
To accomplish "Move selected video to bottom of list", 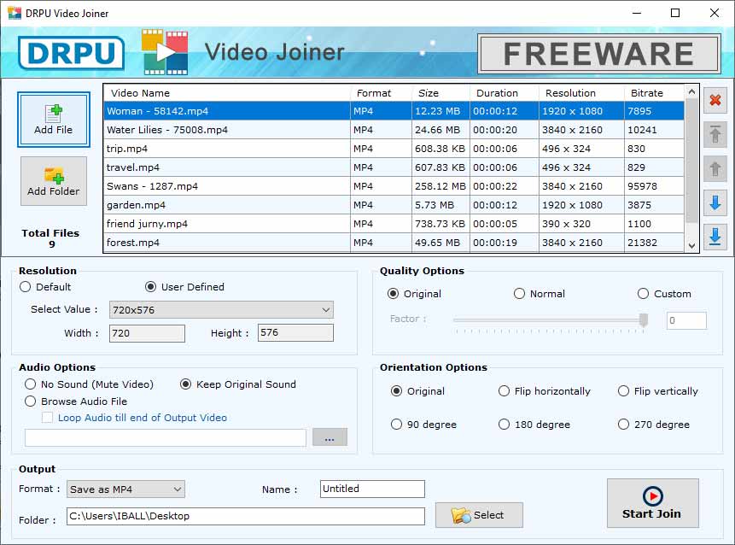I will coord(715,237).
